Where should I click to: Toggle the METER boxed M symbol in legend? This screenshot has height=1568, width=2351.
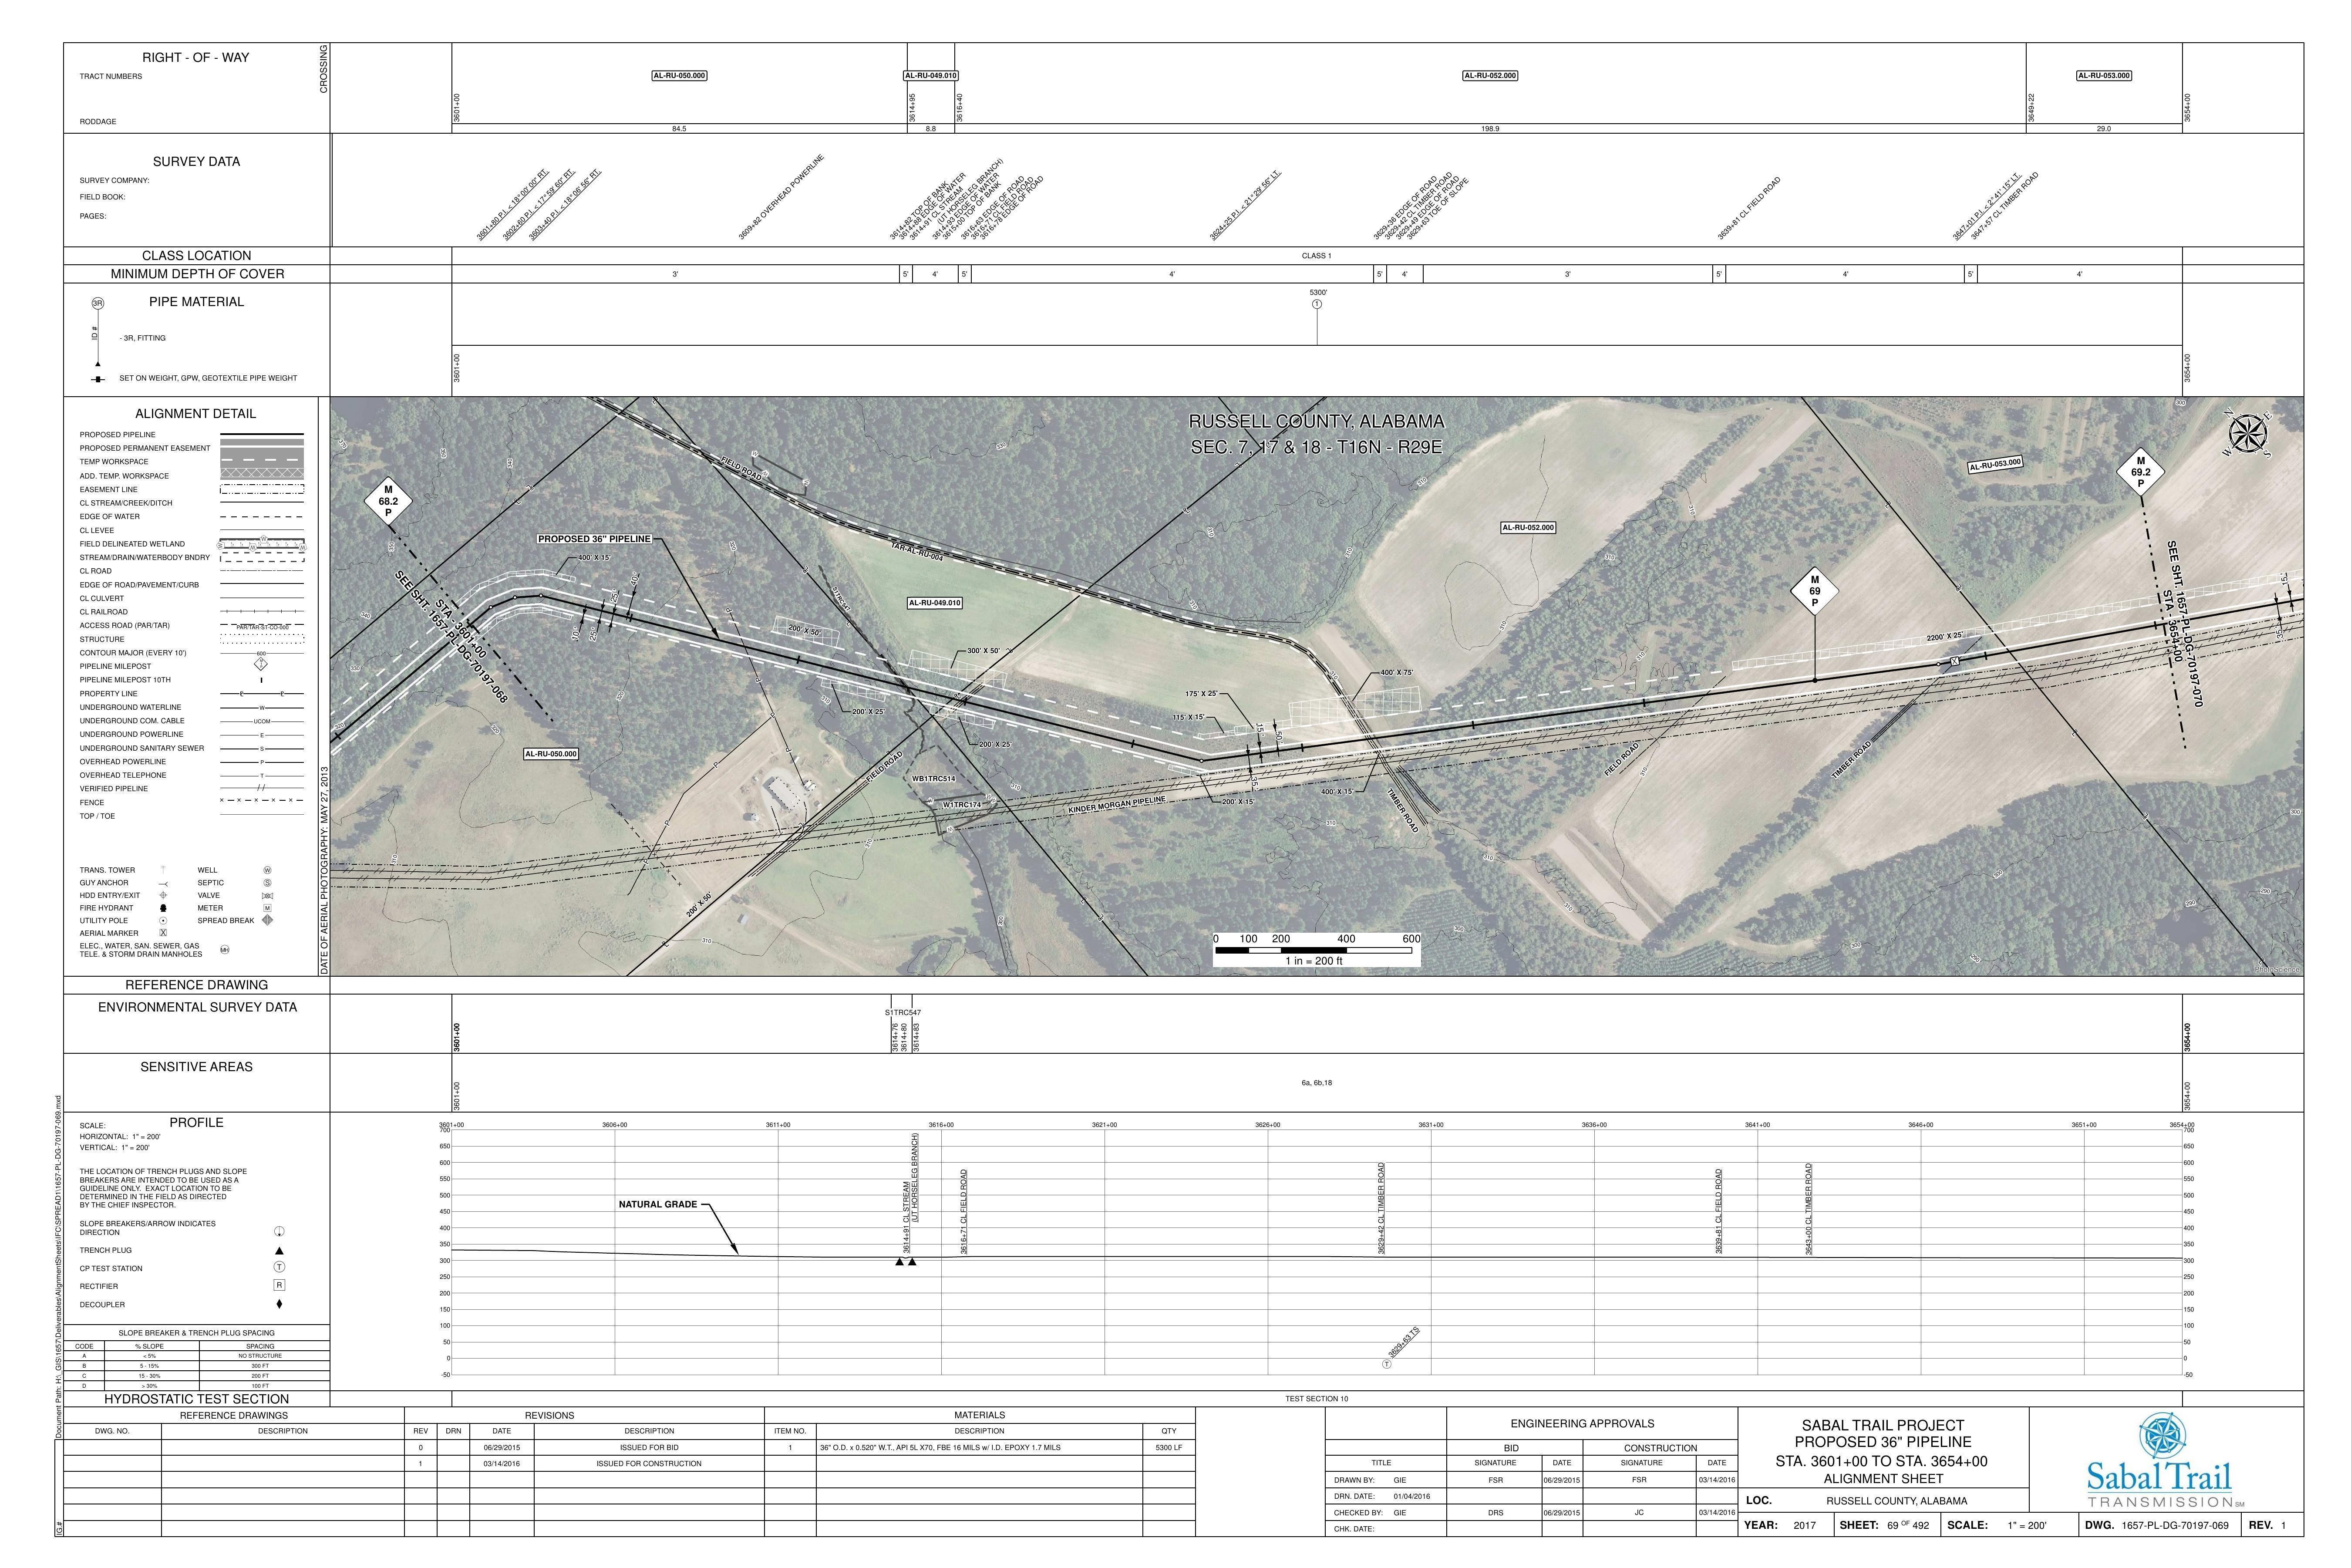pos(268,908)
